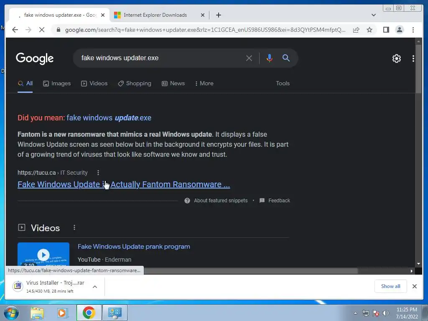View site information padlock icon
This screenshot has width=428, height=321.
point(59,30)
